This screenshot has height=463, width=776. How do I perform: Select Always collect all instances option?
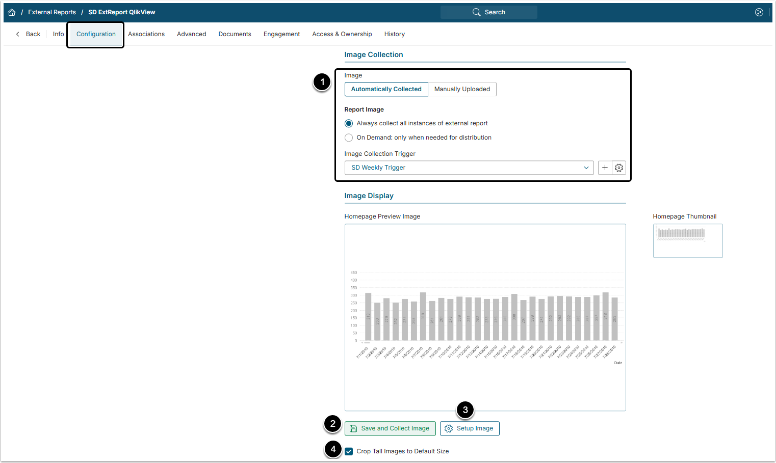[349, 123]
